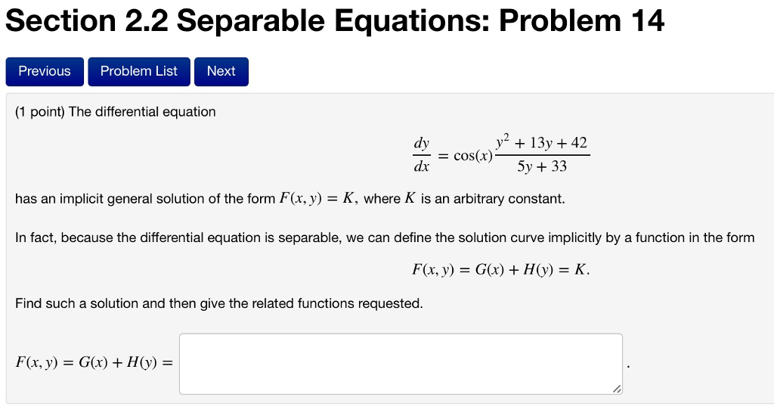Click the F(x, y) = G(x) + H(y) = label beside the answer box
Image resolution: width=774 pixels, height=419 pixels.
coord(94,363)
